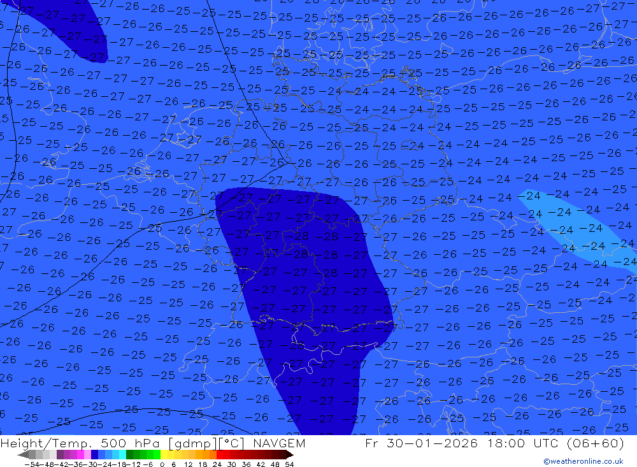
Task: Click the bright yellow swatch in the color scale
Action: pos(164,454)
